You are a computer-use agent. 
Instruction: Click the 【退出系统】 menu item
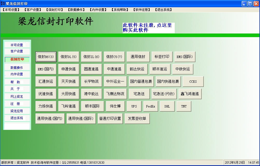click(164, 10)
